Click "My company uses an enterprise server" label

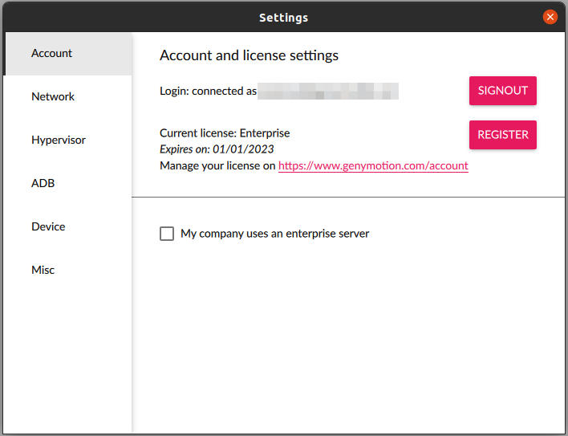(x=274, y=234)
